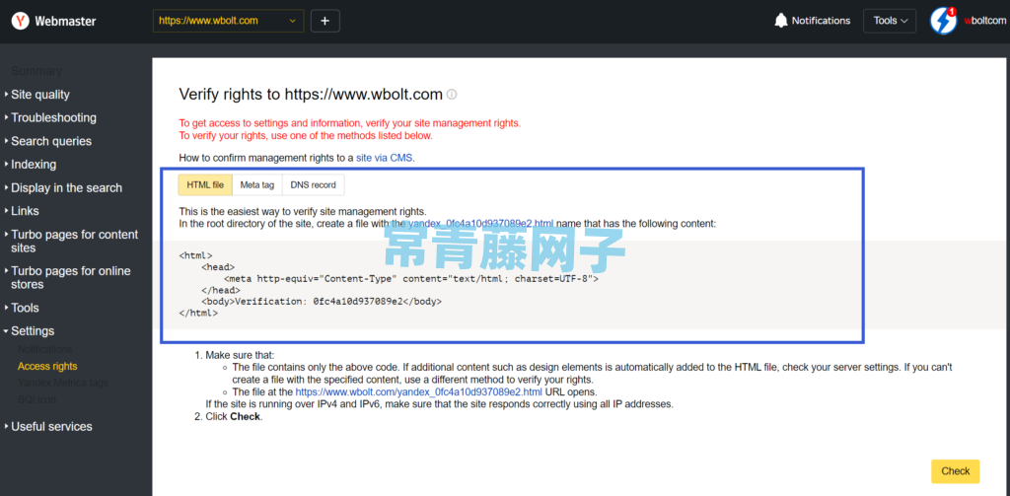Image resolution: width=1010 pixels, height=496 pixels.
Task: Click the red notification badge on avatar
Action: pyautogui.click(x=952, y=12)
